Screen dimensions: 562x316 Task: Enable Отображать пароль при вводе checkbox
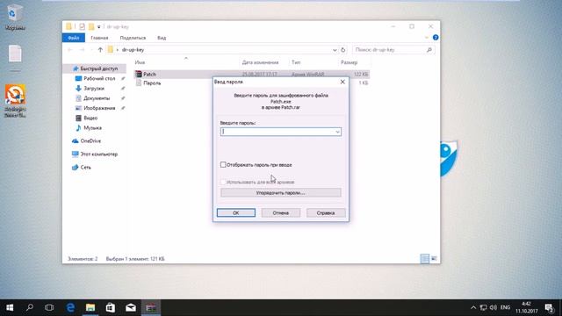click(x=223, y=165)
